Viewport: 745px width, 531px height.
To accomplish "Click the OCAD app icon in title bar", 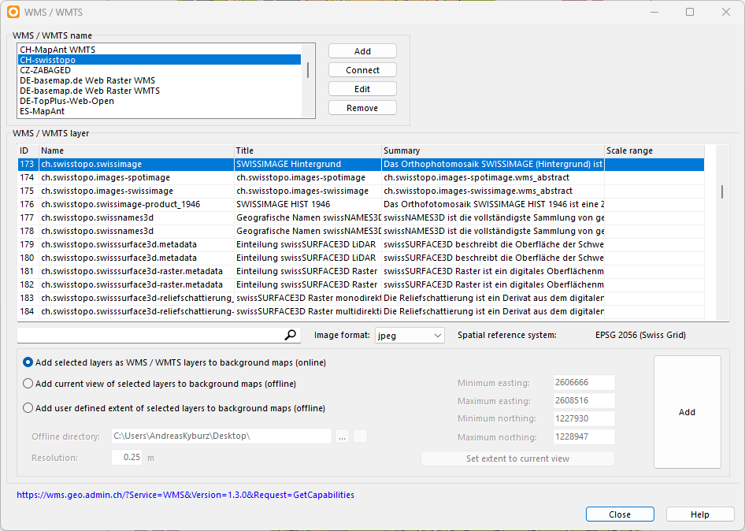I will [x=13, y=12].
